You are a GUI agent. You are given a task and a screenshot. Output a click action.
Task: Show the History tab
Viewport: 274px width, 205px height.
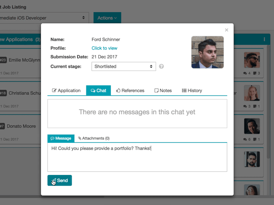(192, 90)
